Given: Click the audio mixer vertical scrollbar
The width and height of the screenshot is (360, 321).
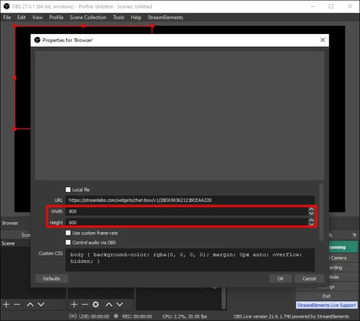Looking at the screenshot, I should pyautogui.click(x=224, y=299).
